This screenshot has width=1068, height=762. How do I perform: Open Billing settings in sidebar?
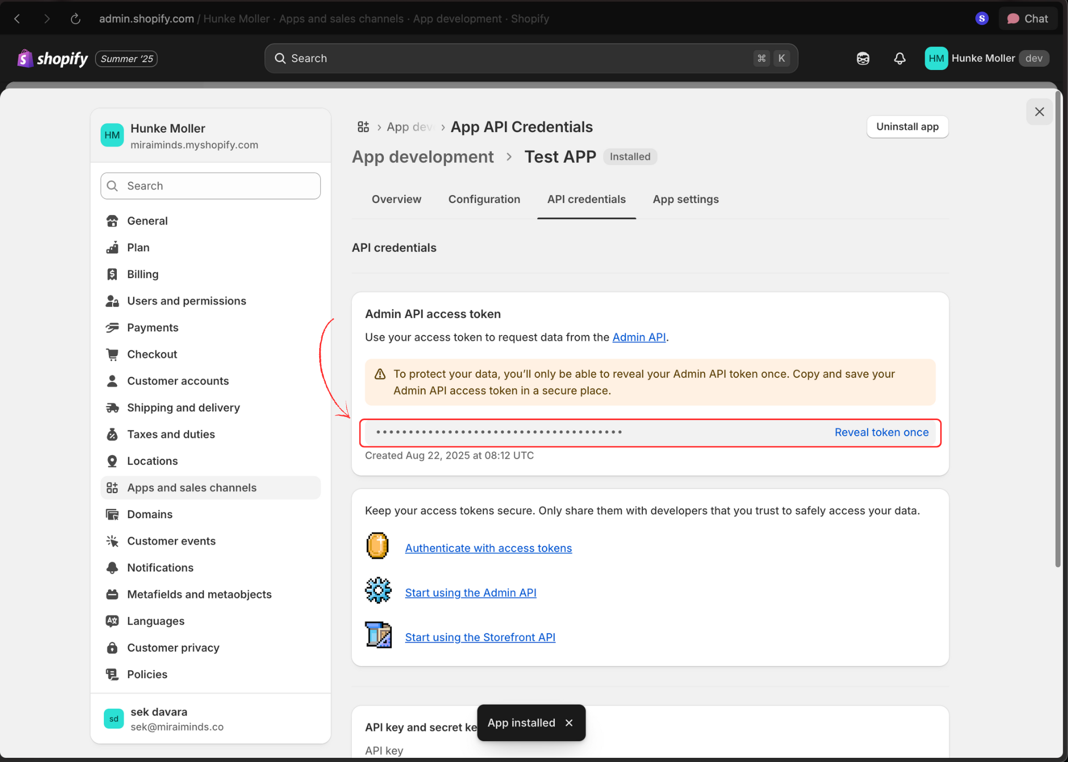(x=142, y=274)
